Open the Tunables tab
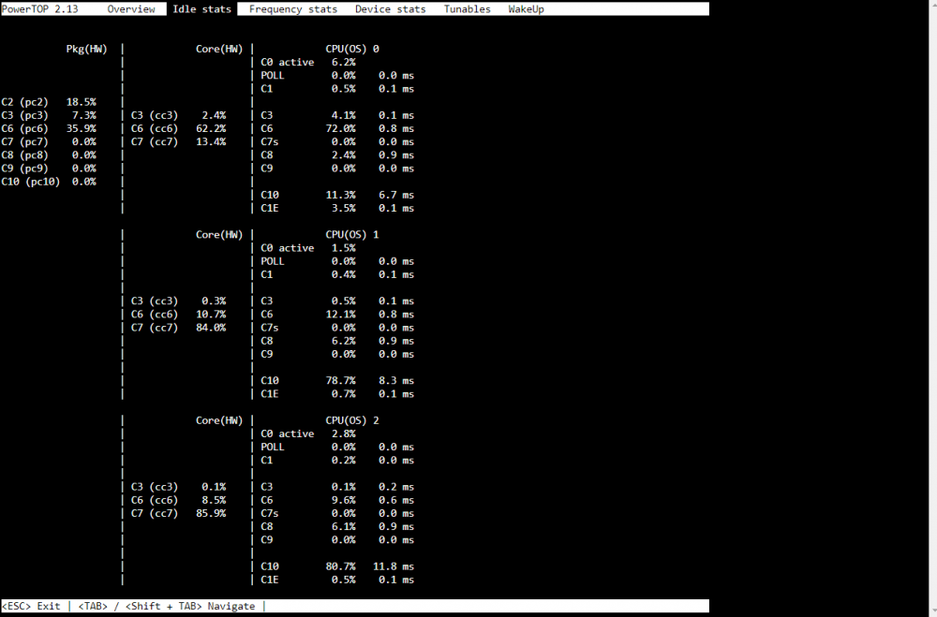Screen dimensions: 937x617 click(467, 9)
